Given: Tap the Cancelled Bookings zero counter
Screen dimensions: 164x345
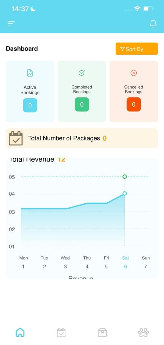Looking at the screenshot, I should tap(133, 105).
